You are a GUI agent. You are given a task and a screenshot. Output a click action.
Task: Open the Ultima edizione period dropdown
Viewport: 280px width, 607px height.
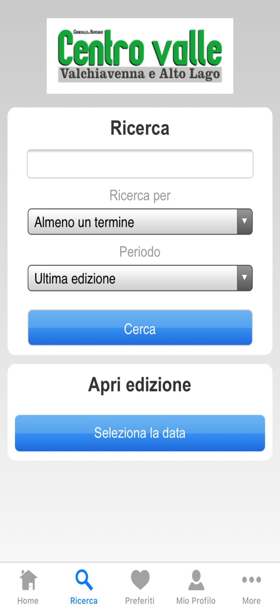[140, 278]
